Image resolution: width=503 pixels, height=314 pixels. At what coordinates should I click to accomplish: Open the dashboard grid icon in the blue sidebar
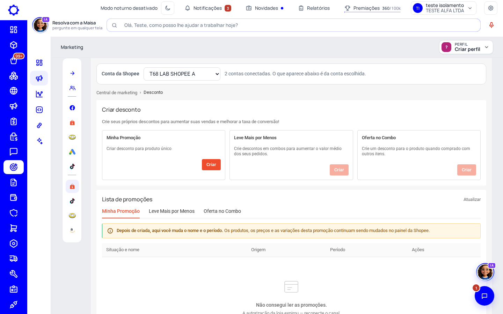pyautogui.click(x=14, y=30)
